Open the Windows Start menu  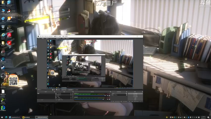pos(2,117)
